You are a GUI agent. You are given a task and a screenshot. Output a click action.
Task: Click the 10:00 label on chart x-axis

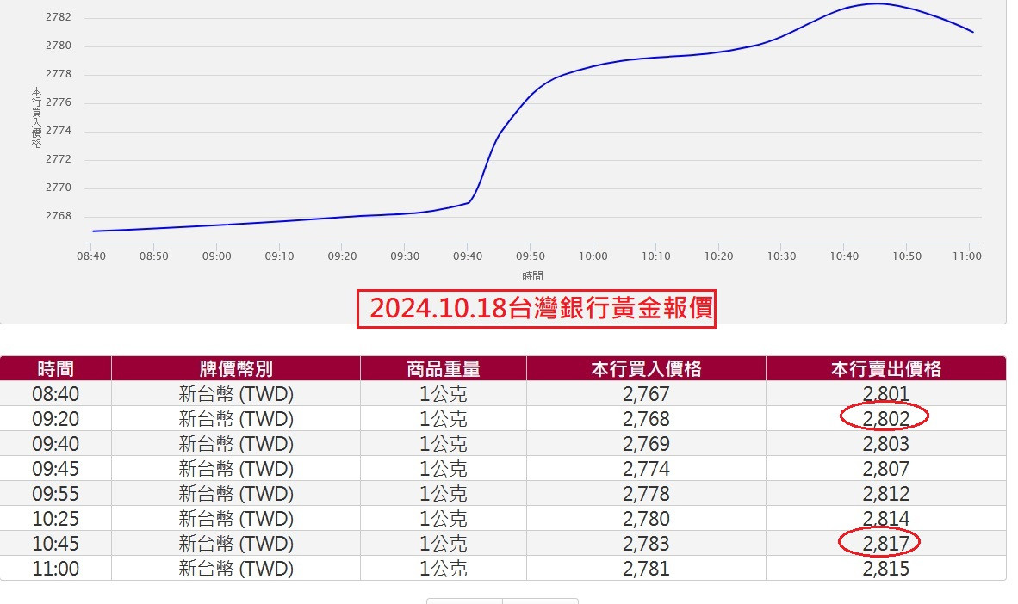[x=593, y=256]
